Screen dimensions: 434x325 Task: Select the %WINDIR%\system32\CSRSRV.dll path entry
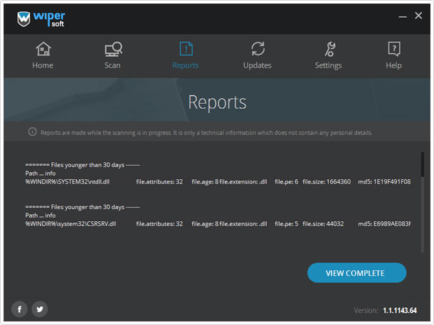click(70, 224)
